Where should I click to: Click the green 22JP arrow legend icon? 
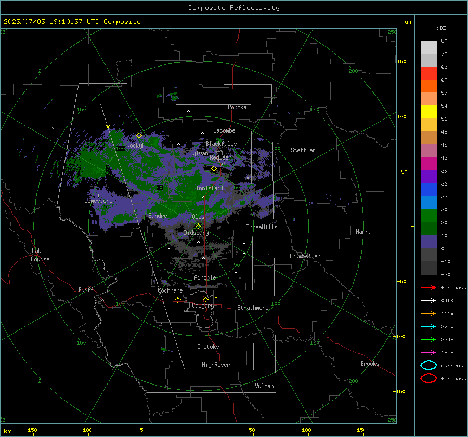[428, 339]
